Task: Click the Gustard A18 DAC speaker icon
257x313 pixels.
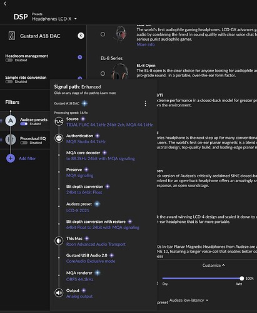Action: tap(12, 36)
